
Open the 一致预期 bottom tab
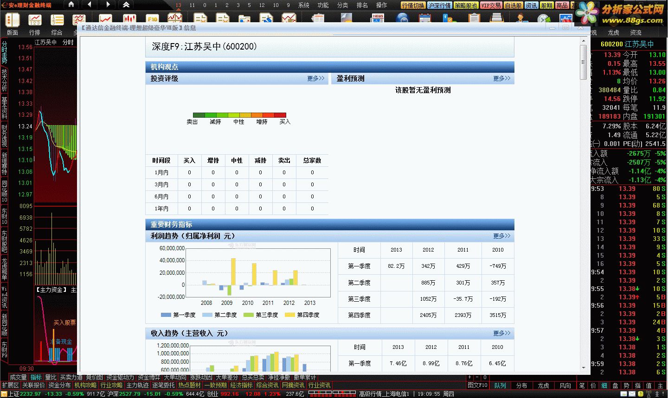[215, 385]
